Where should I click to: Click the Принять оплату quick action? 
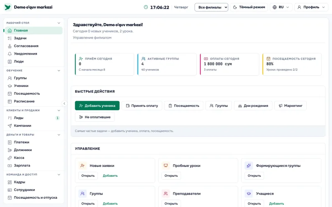142,106
